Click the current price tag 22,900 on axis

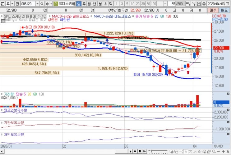pyautogui.click(x=221, y=48)
